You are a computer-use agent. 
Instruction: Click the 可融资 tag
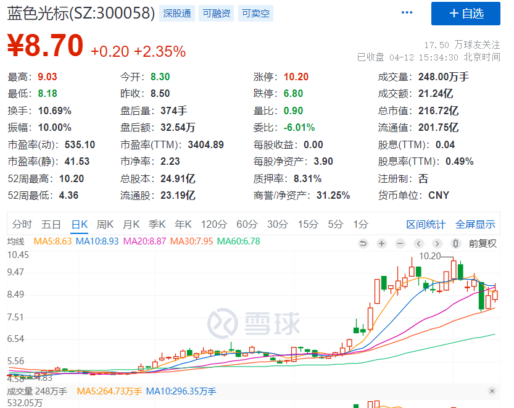(217, 14)
